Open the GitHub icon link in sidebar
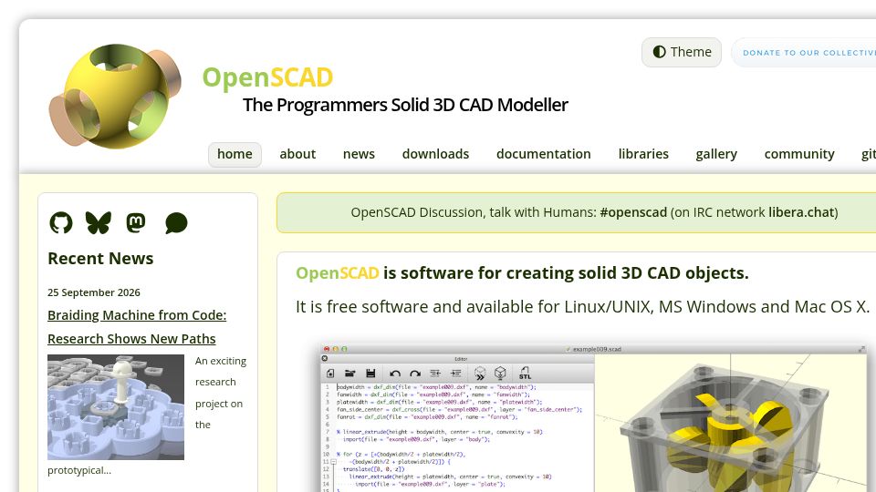This screenshot has height=492, width=876. [61, 223]
